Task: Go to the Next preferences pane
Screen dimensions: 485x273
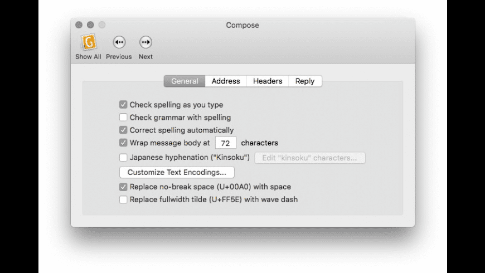Action: pyautogui.click(x=145, y=42)
